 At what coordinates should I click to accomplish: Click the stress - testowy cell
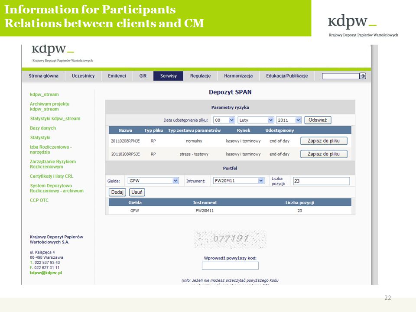[194, 154]
